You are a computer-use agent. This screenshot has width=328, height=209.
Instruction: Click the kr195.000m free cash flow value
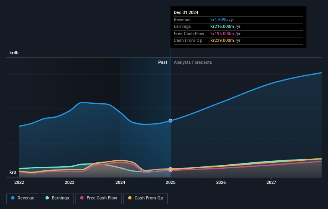click(x=222, y=34)
